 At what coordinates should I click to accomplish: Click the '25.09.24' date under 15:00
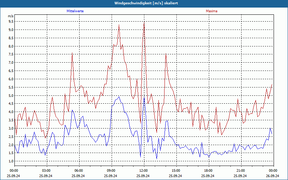(175, 176)
